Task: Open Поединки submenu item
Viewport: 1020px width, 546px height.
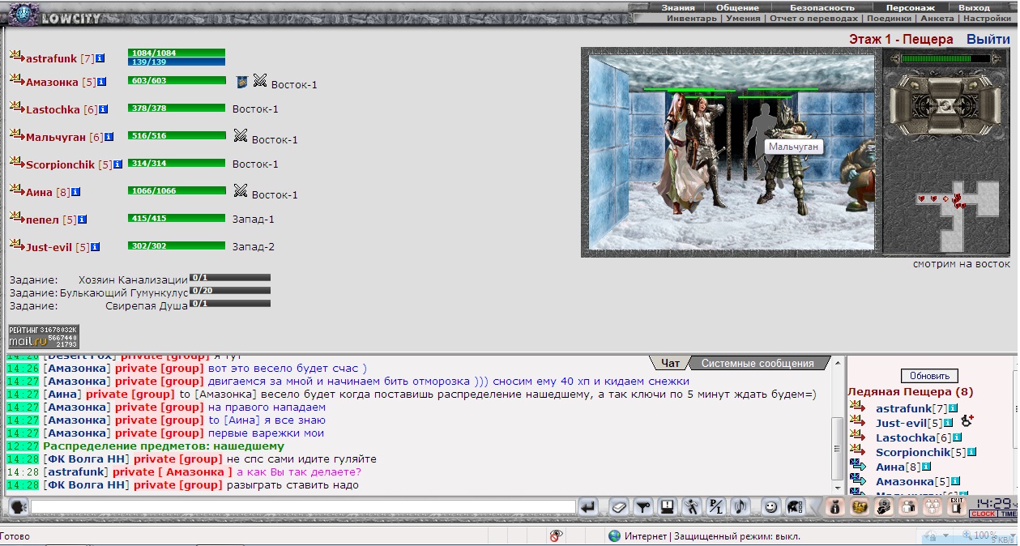Action: coord(889,18)
